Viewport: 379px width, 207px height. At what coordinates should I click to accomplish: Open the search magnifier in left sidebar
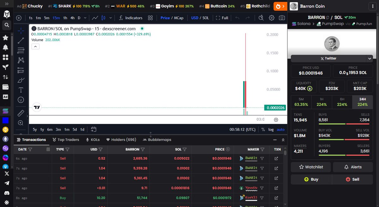pos(7,24)
